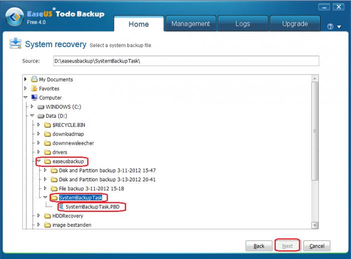Expand the downloadmap folder
The image size is (351, 259).
click(x=39, y=134)
